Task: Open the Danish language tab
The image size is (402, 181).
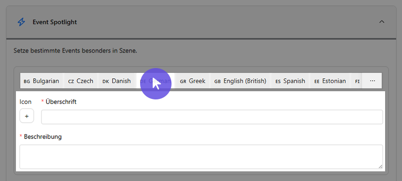Action: coord(116,81)
